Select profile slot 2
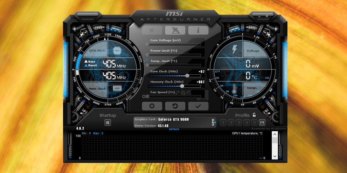Image resolution: width=347 pixels, height=173 pixels. (231, 123)
